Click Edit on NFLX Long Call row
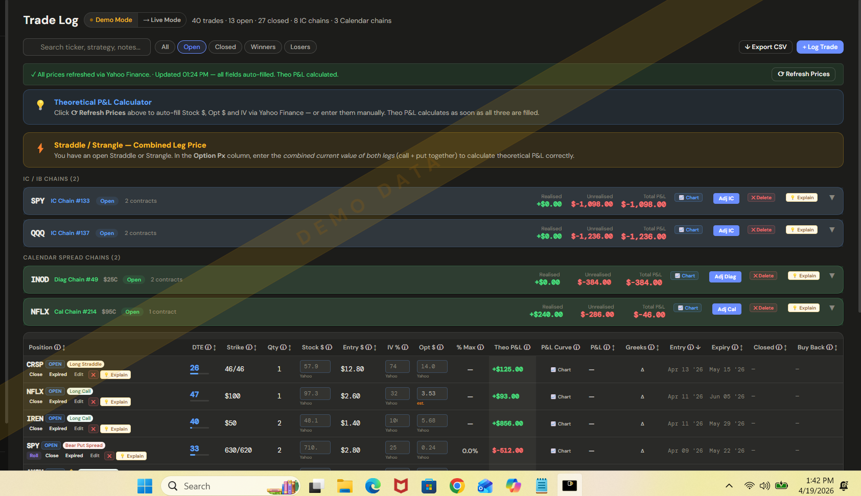Viewport: 861px width, 496px height. click(x=79, y=401)
